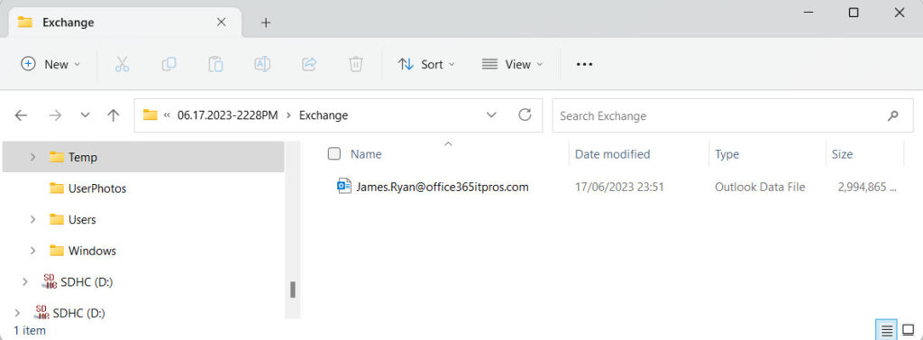923x340 pixels.
Task: Click date 17/06/2023 23:51 cell
Action: [619, 188]
